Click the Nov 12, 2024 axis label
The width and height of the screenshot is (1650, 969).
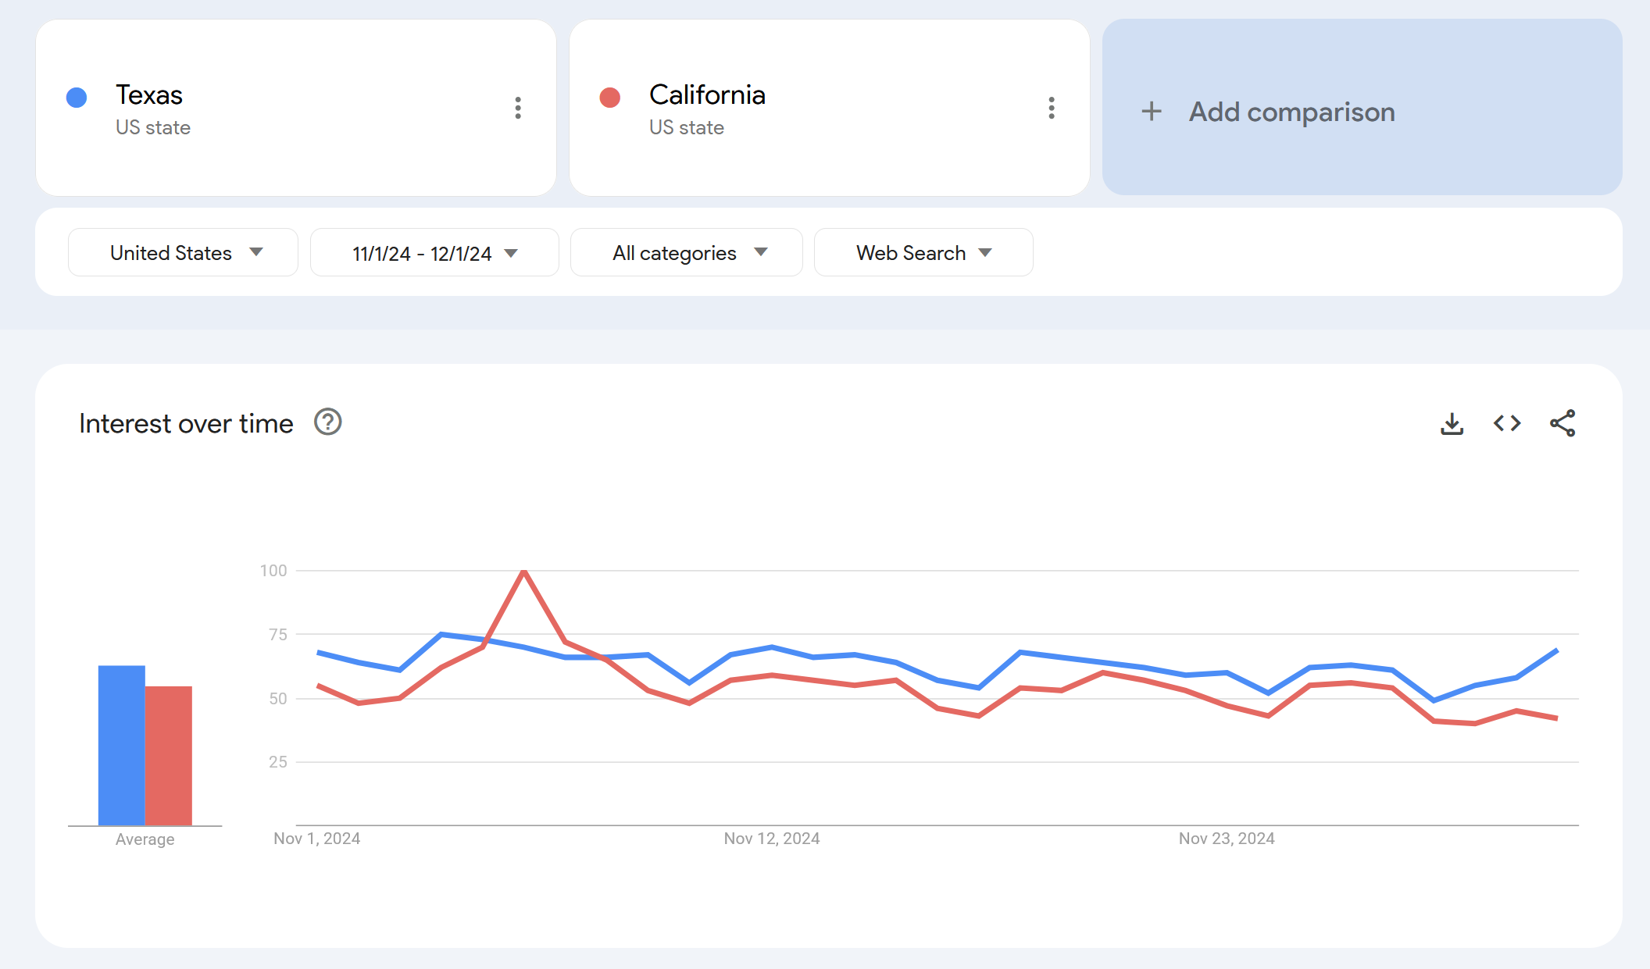click(x=771, y=839)
